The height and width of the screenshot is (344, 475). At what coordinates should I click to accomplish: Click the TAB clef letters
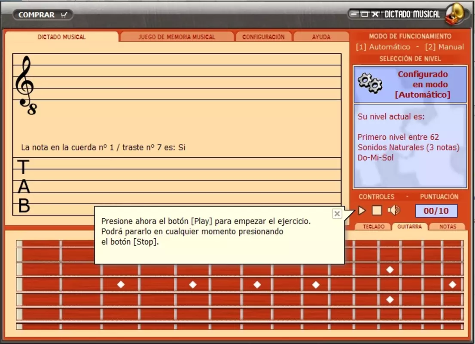click(x=24, y=186)
